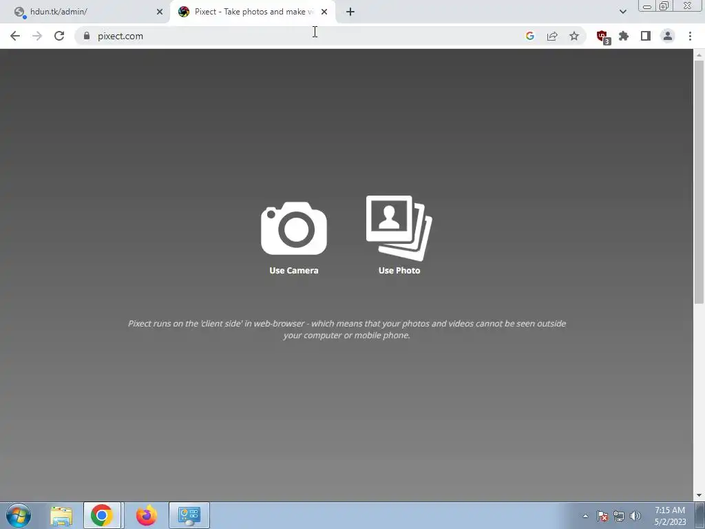Click the scrollbar down arrow
This screenshot has width=705, height=529.
point(699,496)
